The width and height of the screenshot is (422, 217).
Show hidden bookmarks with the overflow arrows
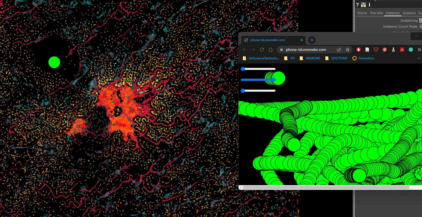[419, 58]
